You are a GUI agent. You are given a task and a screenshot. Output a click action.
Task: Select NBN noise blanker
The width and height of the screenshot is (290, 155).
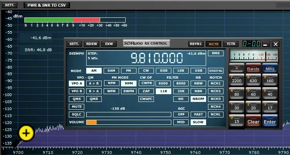point(198,91)
